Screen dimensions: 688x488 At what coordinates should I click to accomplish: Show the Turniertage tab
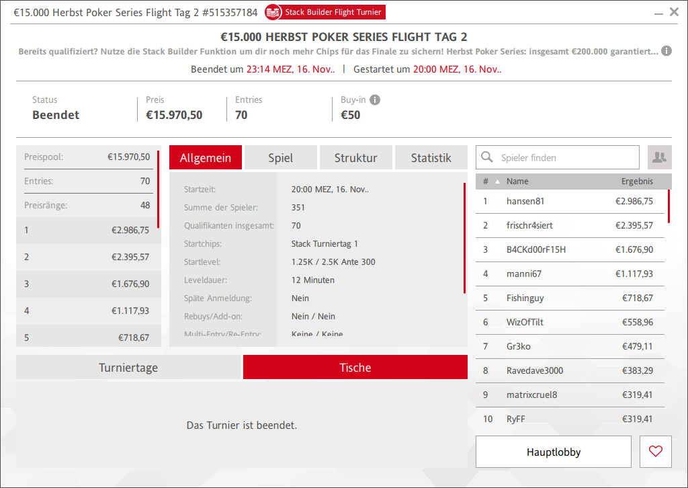(128, 368)
